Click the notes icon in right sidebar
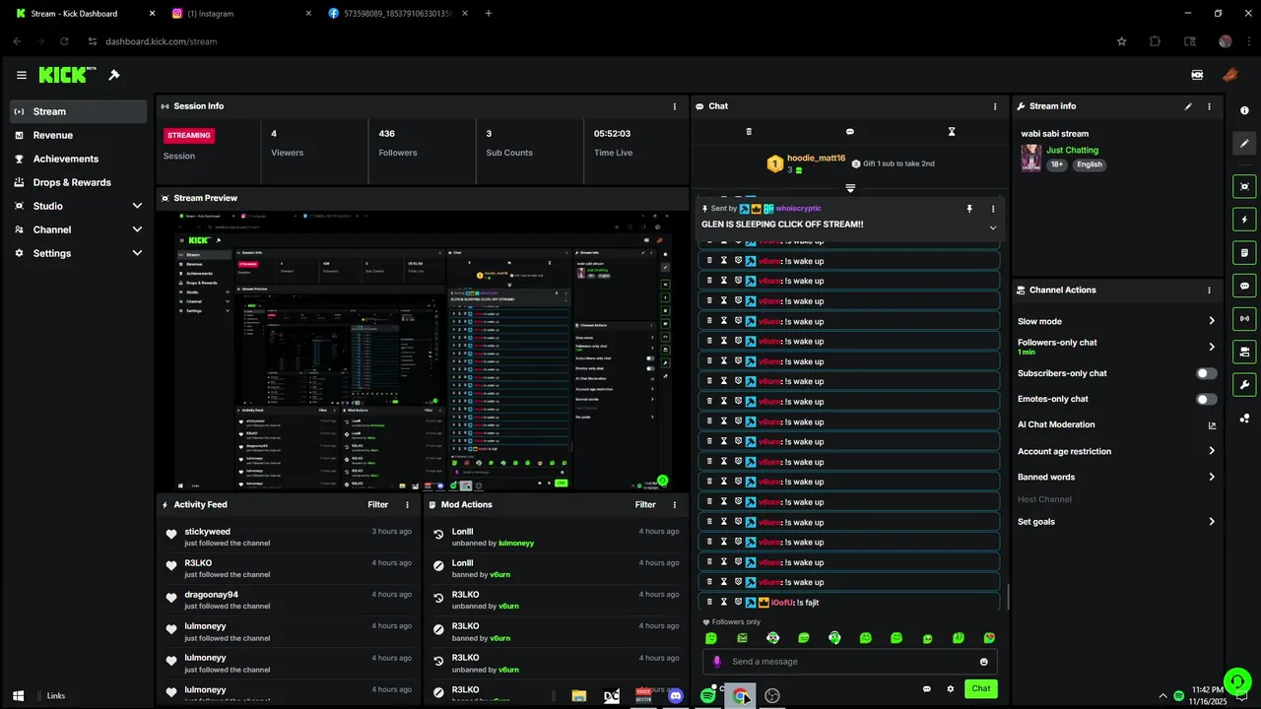This screenshot has height=709, width=1261. point(1245,253)
